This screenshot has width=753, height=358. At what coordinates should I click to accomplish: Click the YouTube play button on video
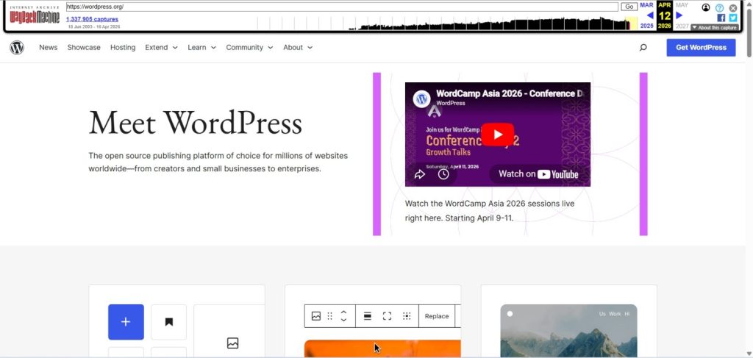[498, 135]
